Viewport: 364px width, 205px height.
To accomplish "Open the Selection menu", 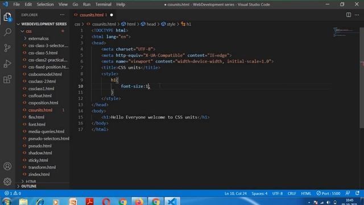I will pos(45,5).
